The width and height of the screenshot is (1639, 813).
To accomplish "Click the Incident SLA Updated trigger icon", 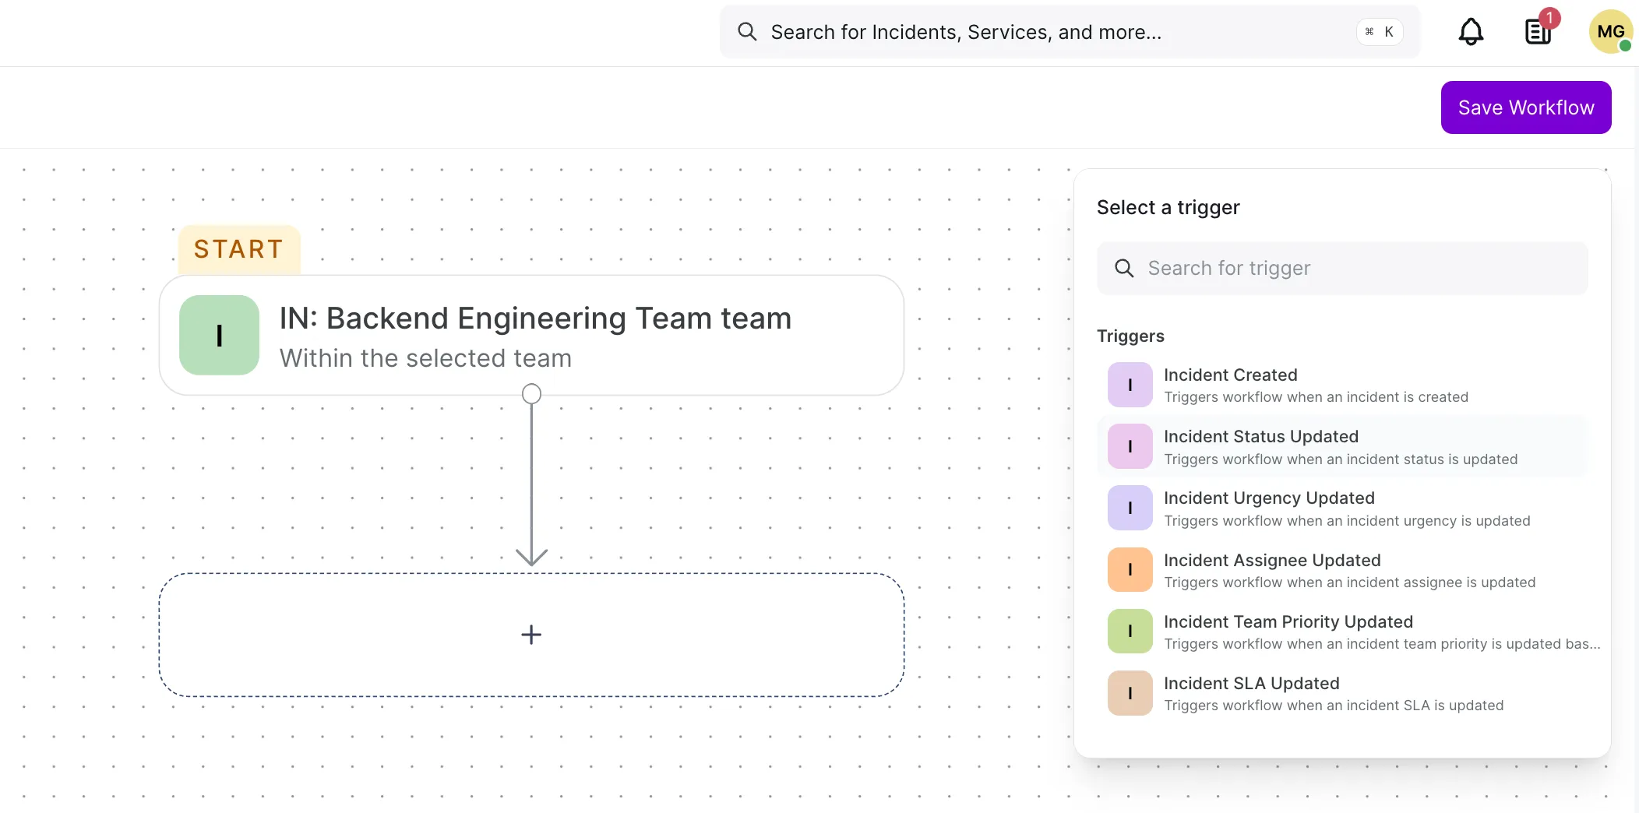I will 1130,693.
